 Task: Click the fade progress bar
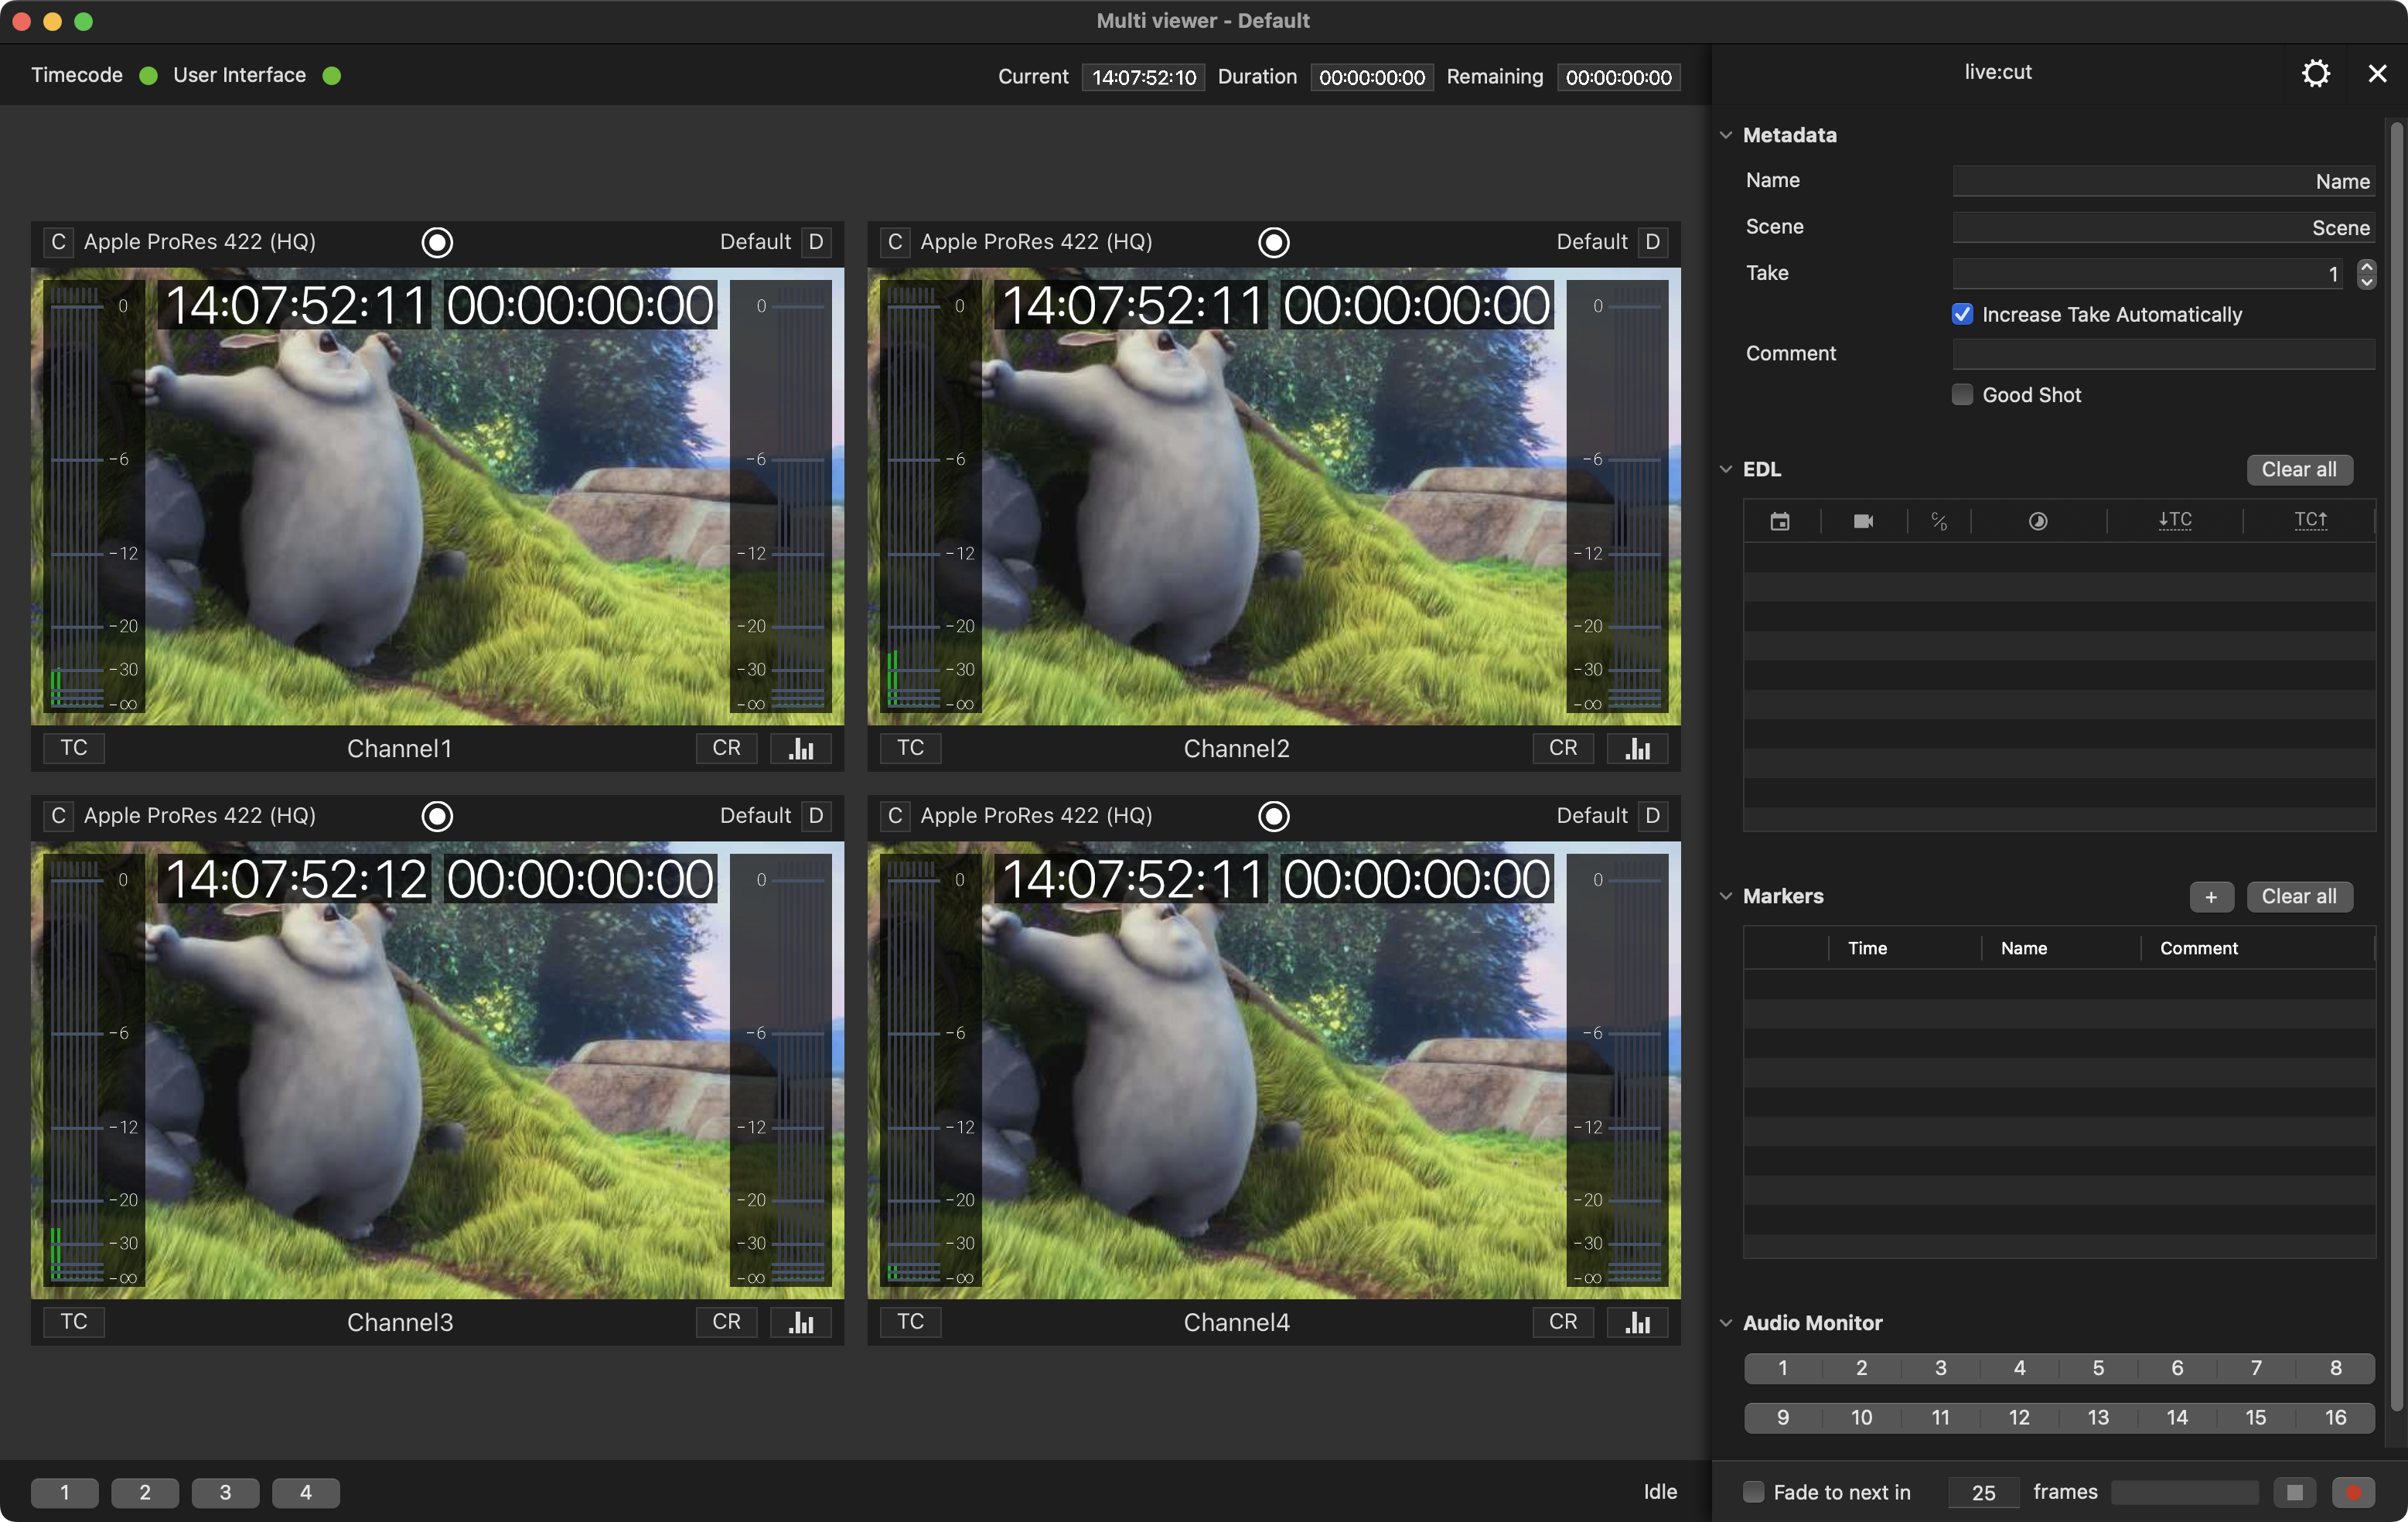click(x=2185, y=1492)
